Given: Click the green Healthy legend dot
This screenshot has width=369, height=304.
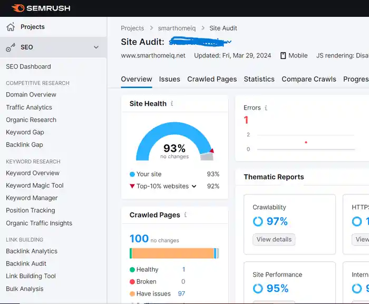Looking at the screenshot, I should 132,270.
